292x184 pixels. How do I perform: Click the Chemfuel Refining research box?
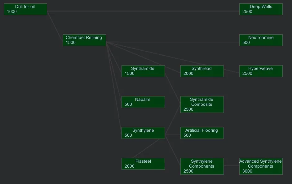[84, 40]
